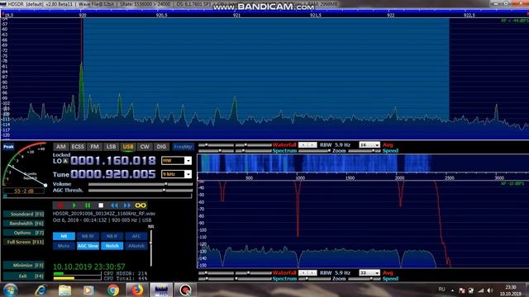
Task: Open lower RBW averaging dropdown showing 32
Action: (x=369, y=273)
